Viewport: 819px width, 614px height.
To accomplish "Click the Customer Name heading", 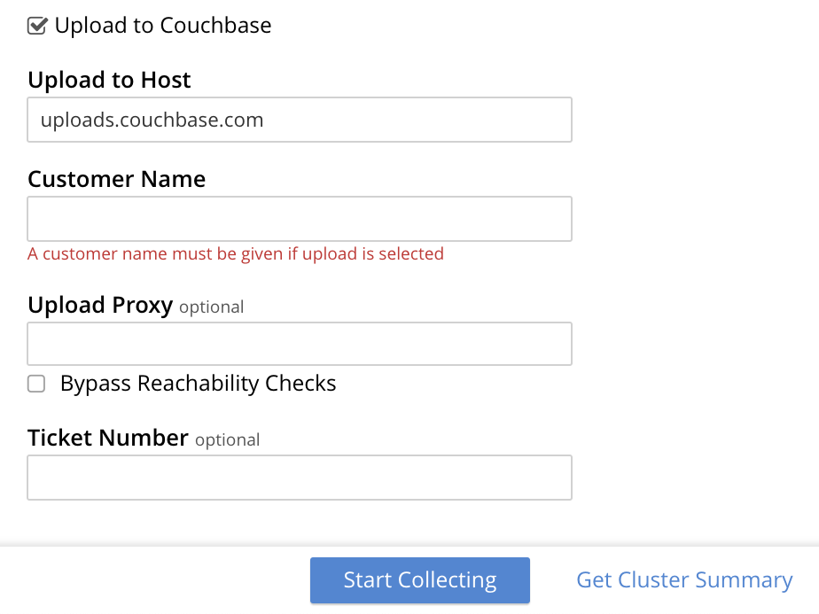I will coord(116,179).
